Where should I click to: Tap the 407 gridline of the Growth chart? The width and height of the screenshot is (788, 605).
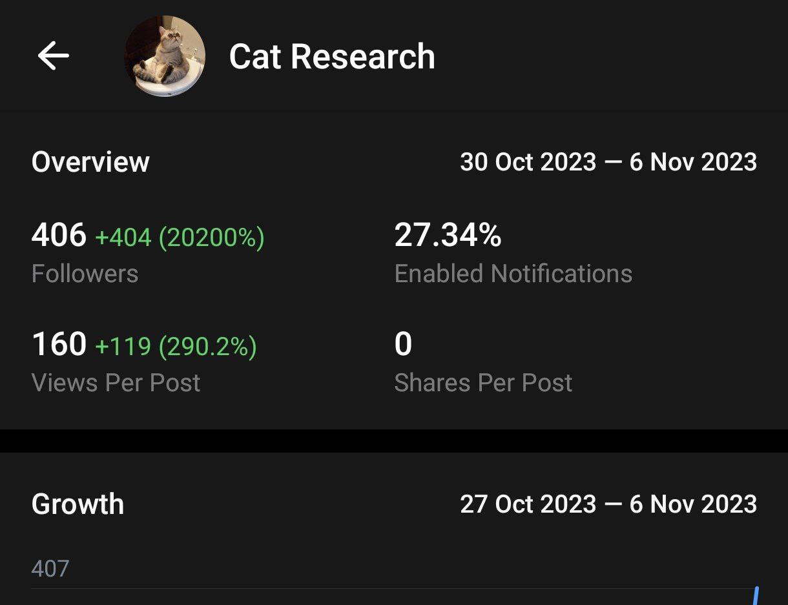[x=388, y=588]
